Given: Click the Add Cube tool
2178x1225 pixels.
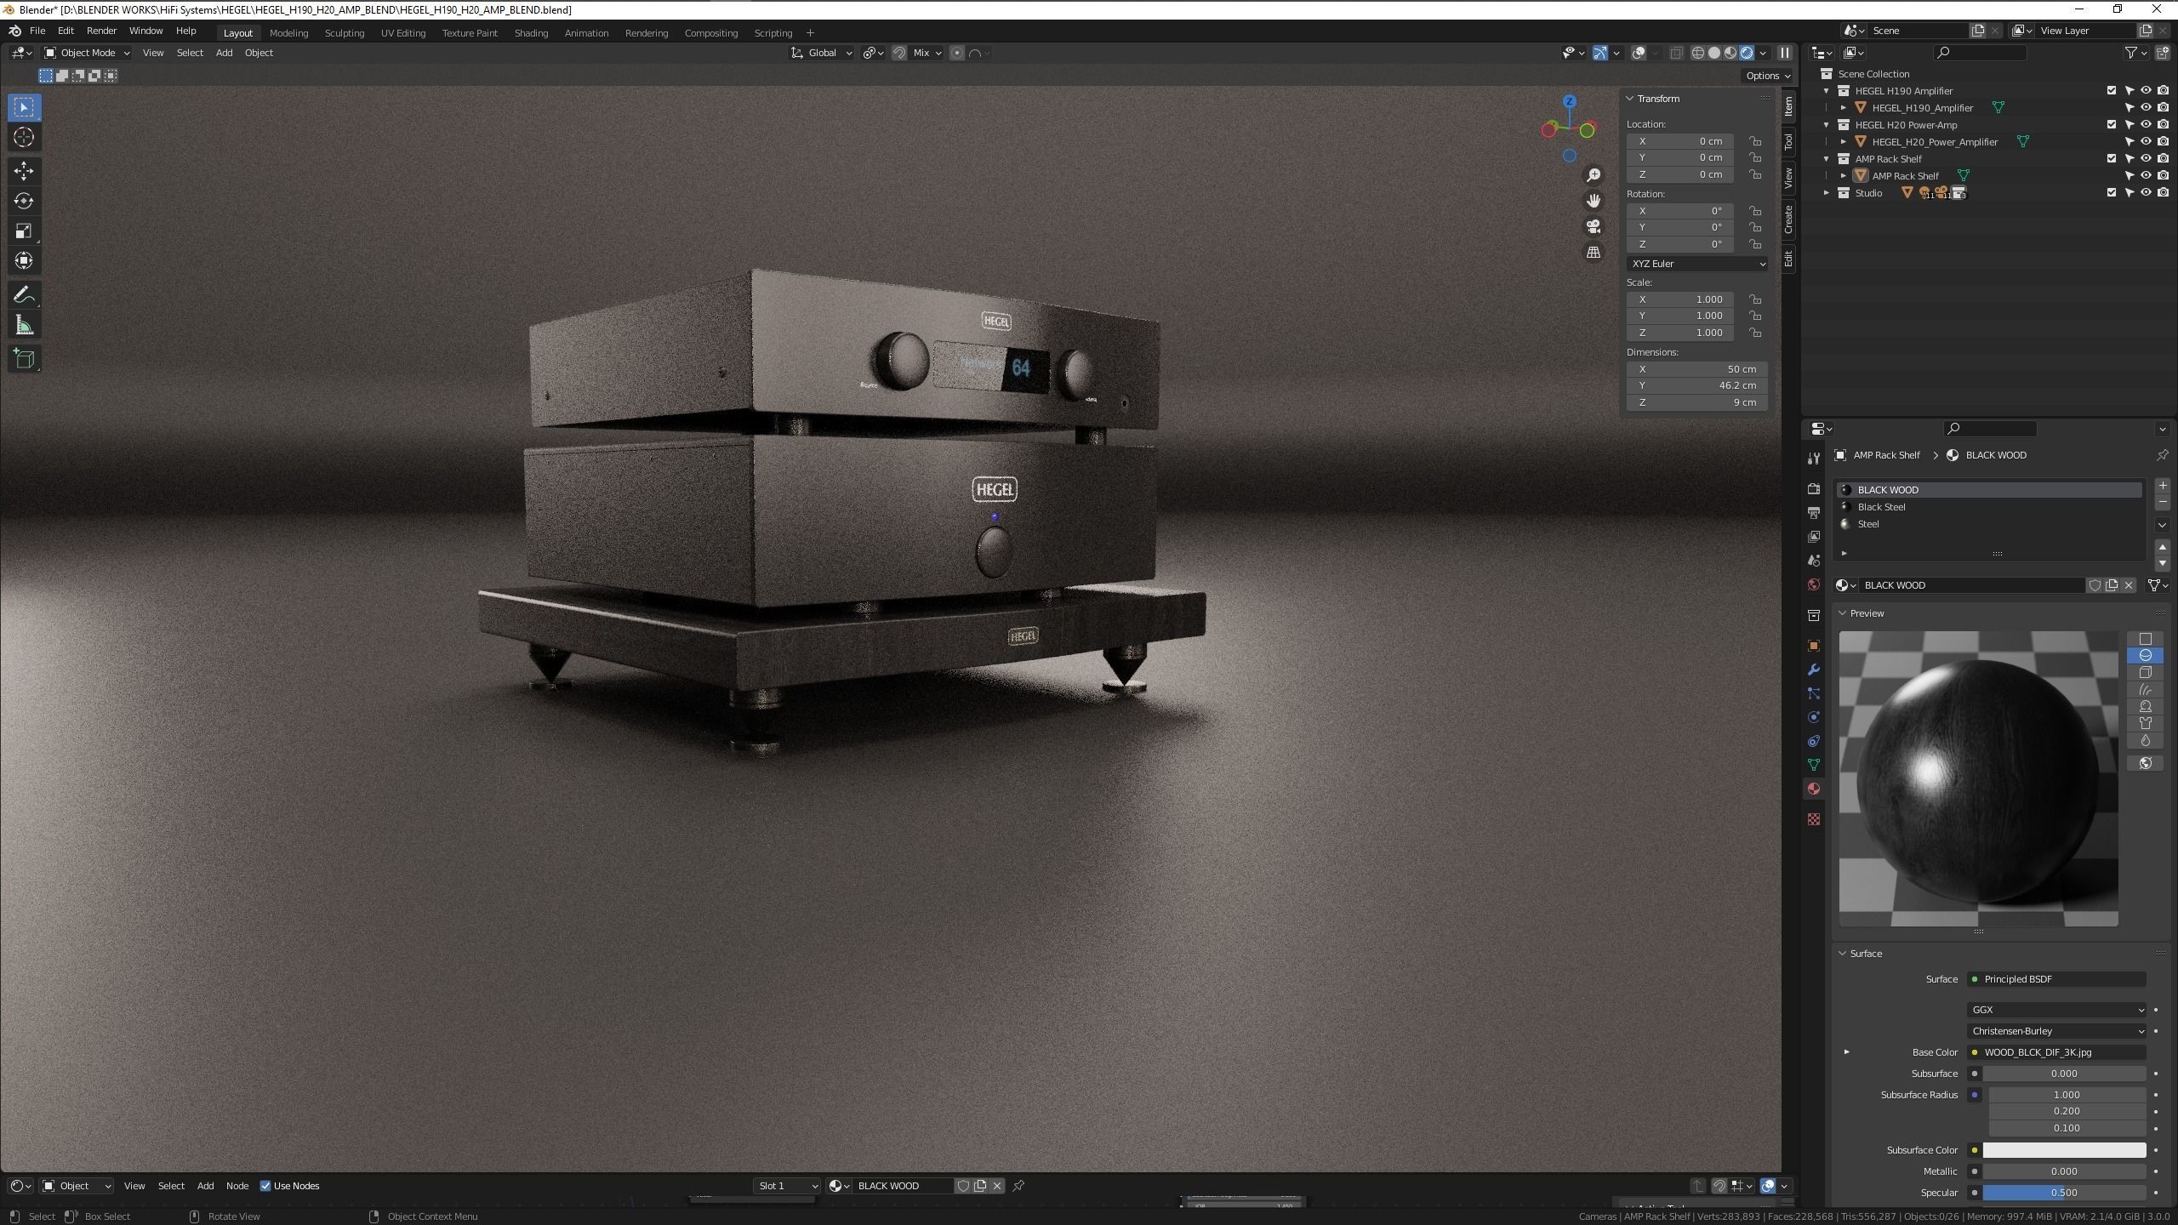Looking at the screenshot, I should pyautogui.click(x=23, y=359).
